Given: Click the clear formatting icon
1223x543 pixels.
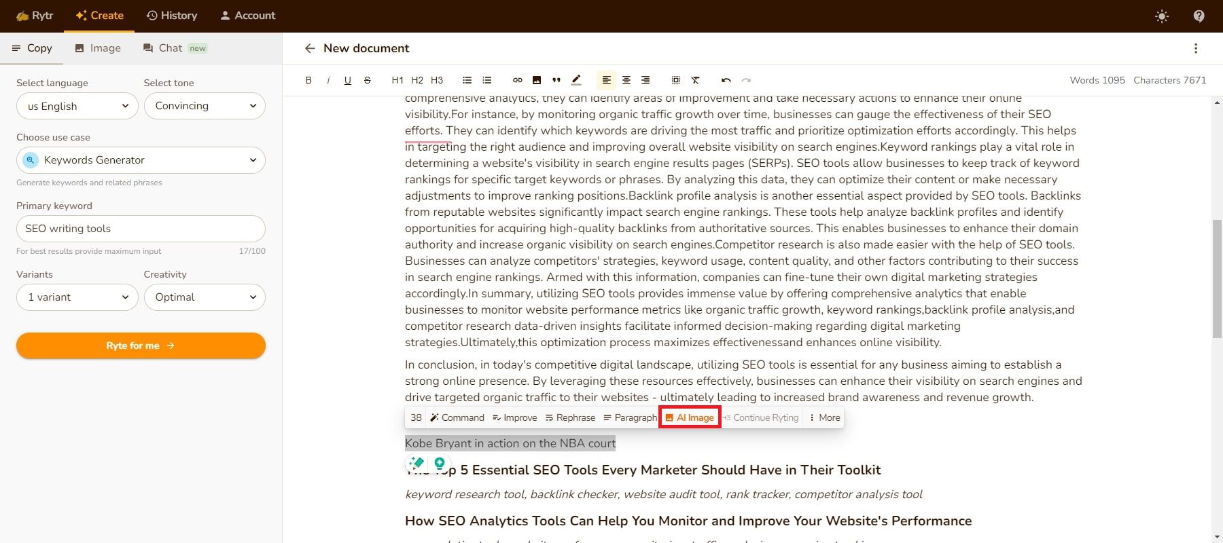Looking at the screenshot, I should [695, 80].
